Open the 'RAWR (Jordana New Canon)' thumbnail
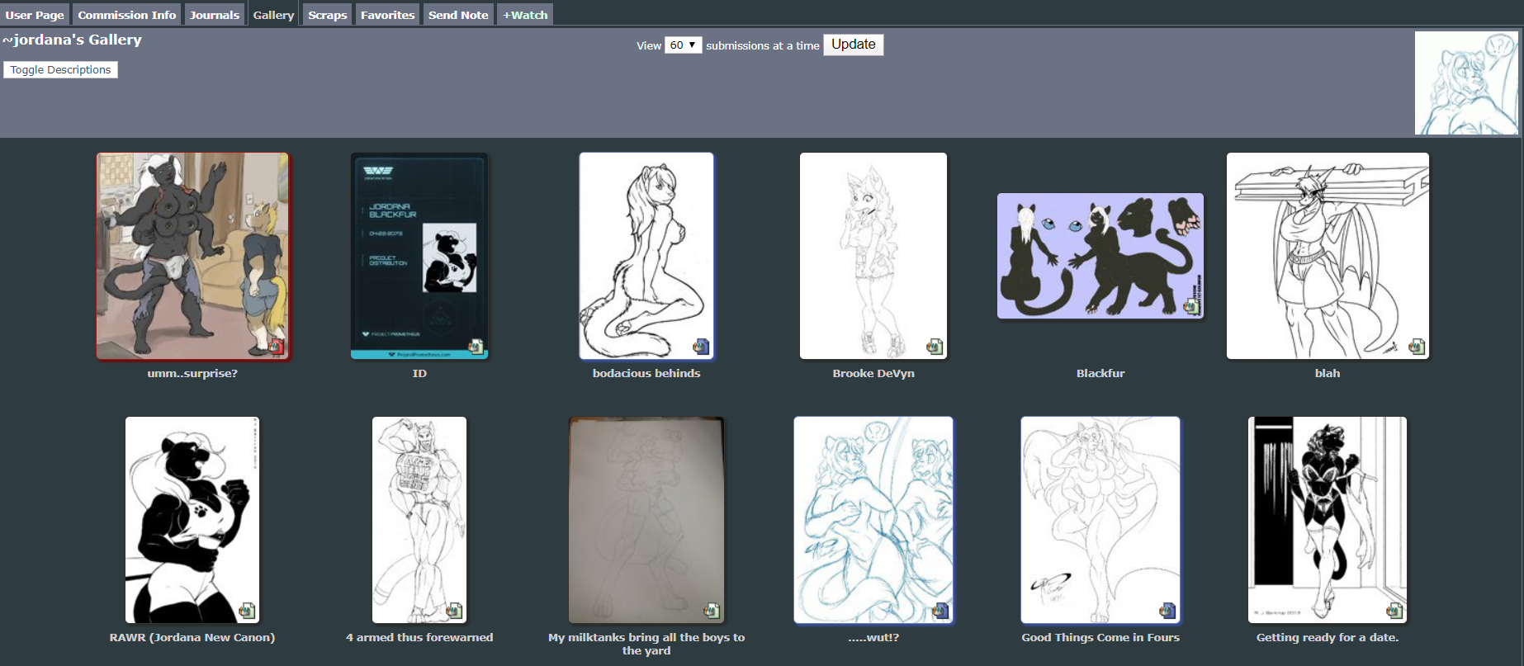Image resolution: width=1524 pixels, height=666 pixels. (x=192, y=520)
